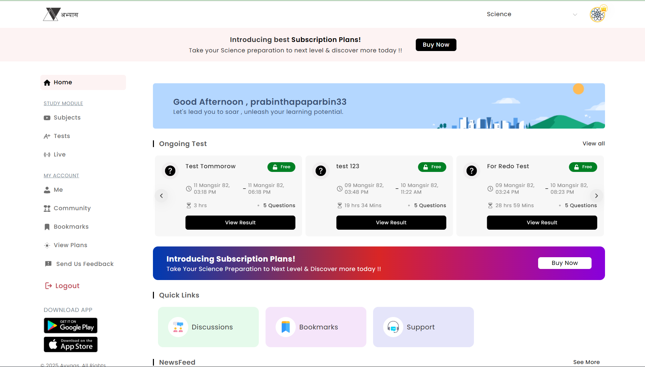The width and height of the screenshot is (645, 367).
Task: Open the Support headset icon
Action: pyautogui.click(x=393, y=327)
